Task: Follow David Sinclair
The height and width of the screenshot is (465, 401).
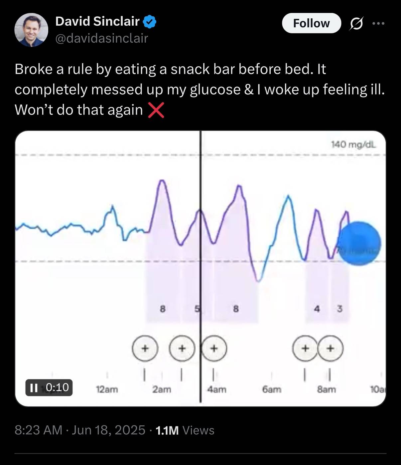Action: pyautogui.click(x=312, y=23)
